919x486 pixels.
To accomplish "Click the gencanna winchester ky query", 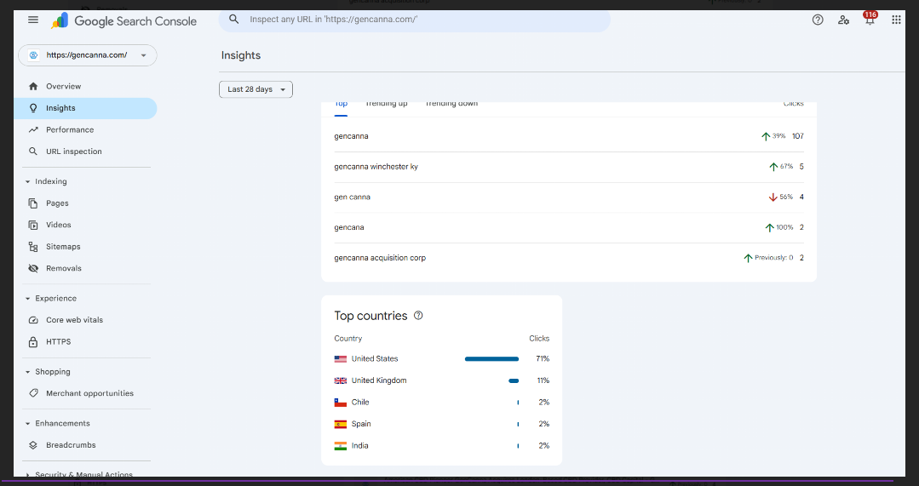I will [376, 167].
